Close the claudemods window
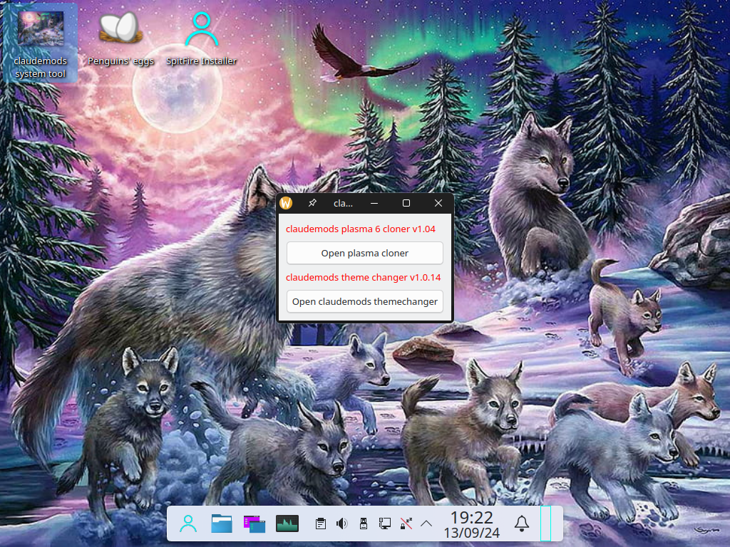The width and height of the screenshot is (730, 547). click(438, 203)
